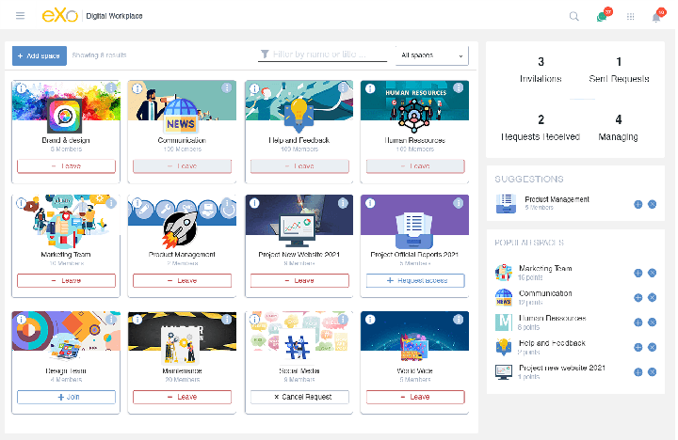Click the Add space button
This screenshot has width=678, height=440.
[x=40, y=55]
